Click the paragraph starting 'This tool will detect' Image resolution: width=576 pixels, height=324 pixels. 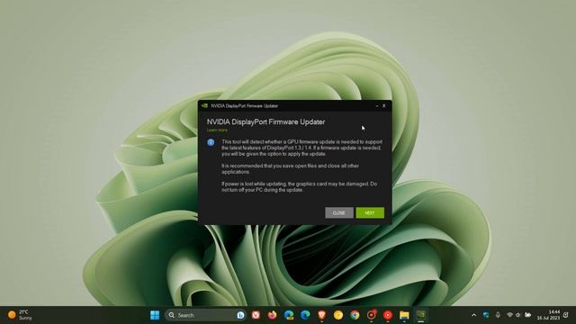point(301,148)
